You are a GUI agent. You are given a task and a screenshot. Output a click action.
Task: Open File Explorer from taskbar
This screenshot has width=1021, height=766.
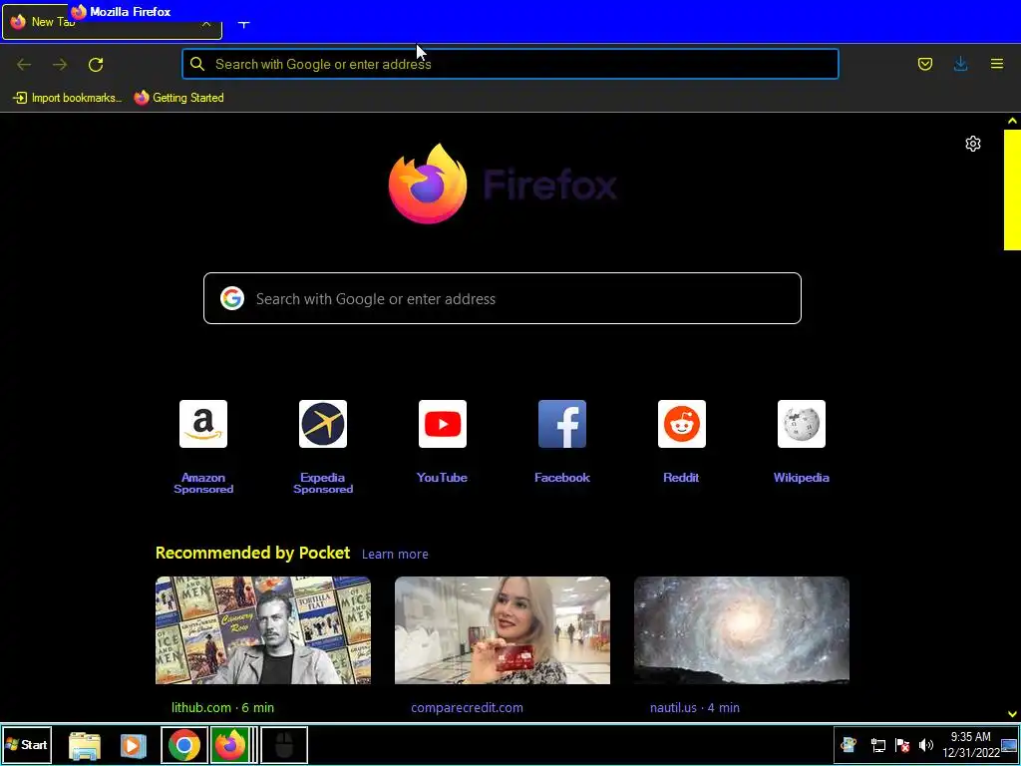[x=85, y=745]
